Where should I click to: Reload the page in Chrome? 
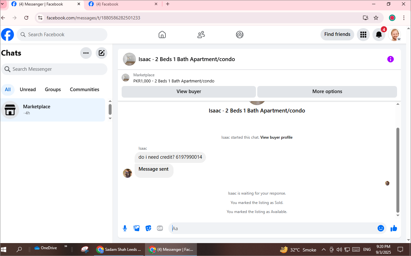click(26, 18)
